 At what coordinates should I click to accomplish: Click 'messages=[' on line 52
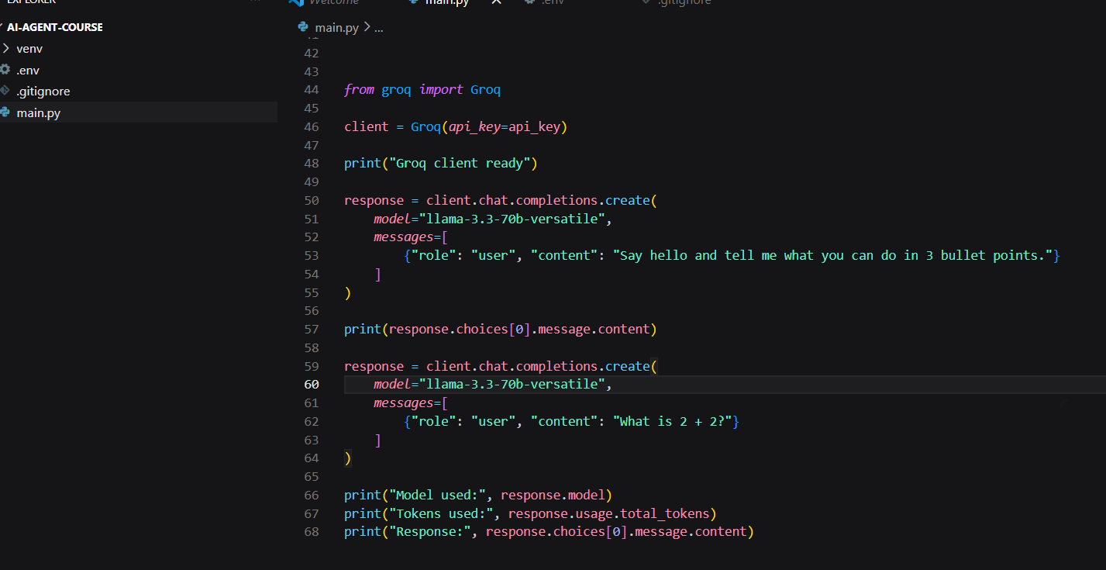pyautogui.click(x=411, y=237)
